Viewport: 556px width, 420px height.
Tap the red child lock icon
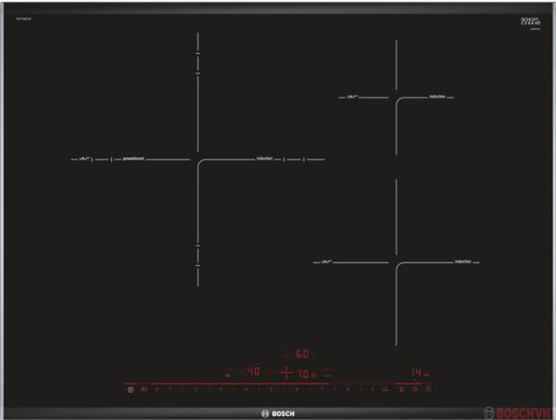pyautogui.click(x=144, y=389)
